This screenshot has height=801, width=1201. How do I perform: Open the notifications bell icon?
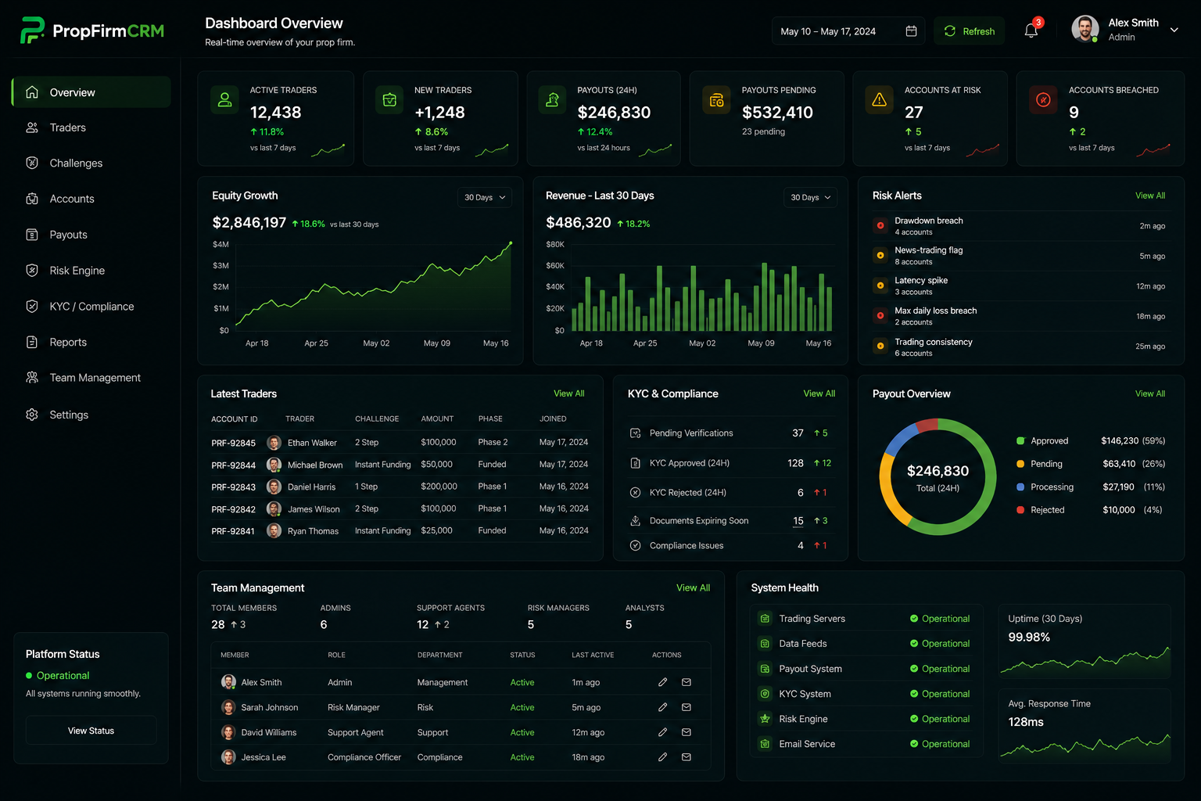(1031, 31)
